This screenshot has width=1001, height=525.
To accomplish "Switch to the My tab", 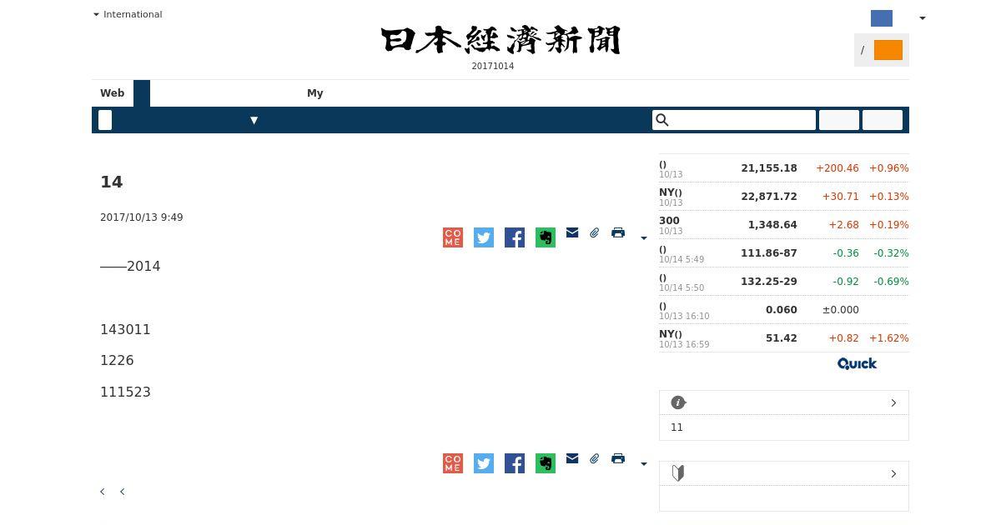I will [315, 93].
